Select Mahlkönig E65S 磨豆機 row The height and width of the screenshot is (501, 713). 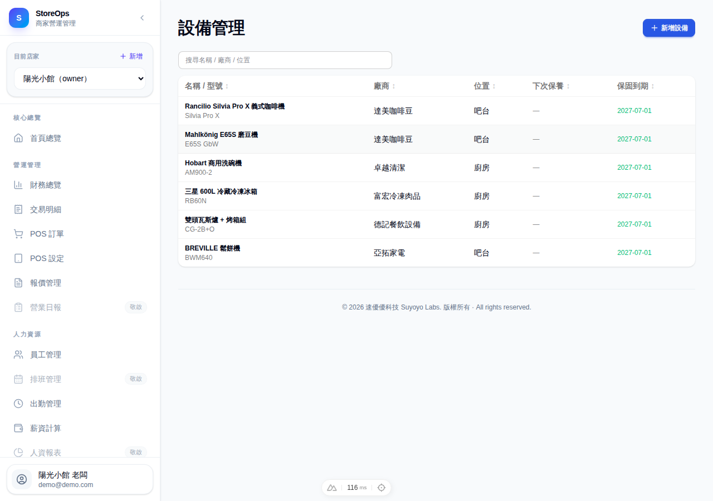coord(437,139)
